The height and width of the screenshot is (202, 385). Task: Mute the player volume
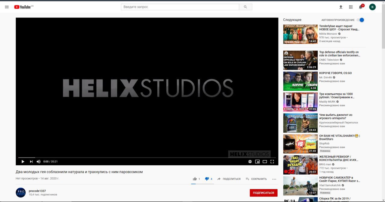38,162
